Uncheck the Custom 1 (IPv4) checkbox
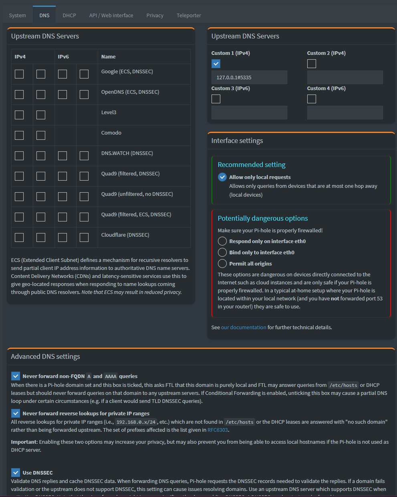Viewport: 397px width, 497px height. coord(216,64)
